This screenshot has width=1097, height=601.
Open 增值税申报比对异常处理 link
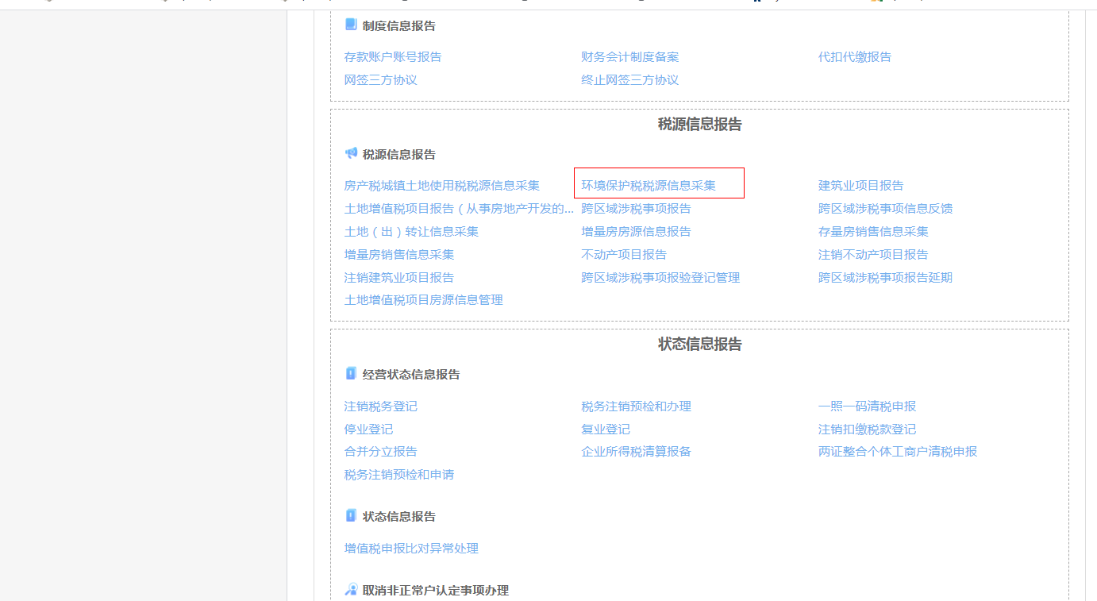coord(411,549)
